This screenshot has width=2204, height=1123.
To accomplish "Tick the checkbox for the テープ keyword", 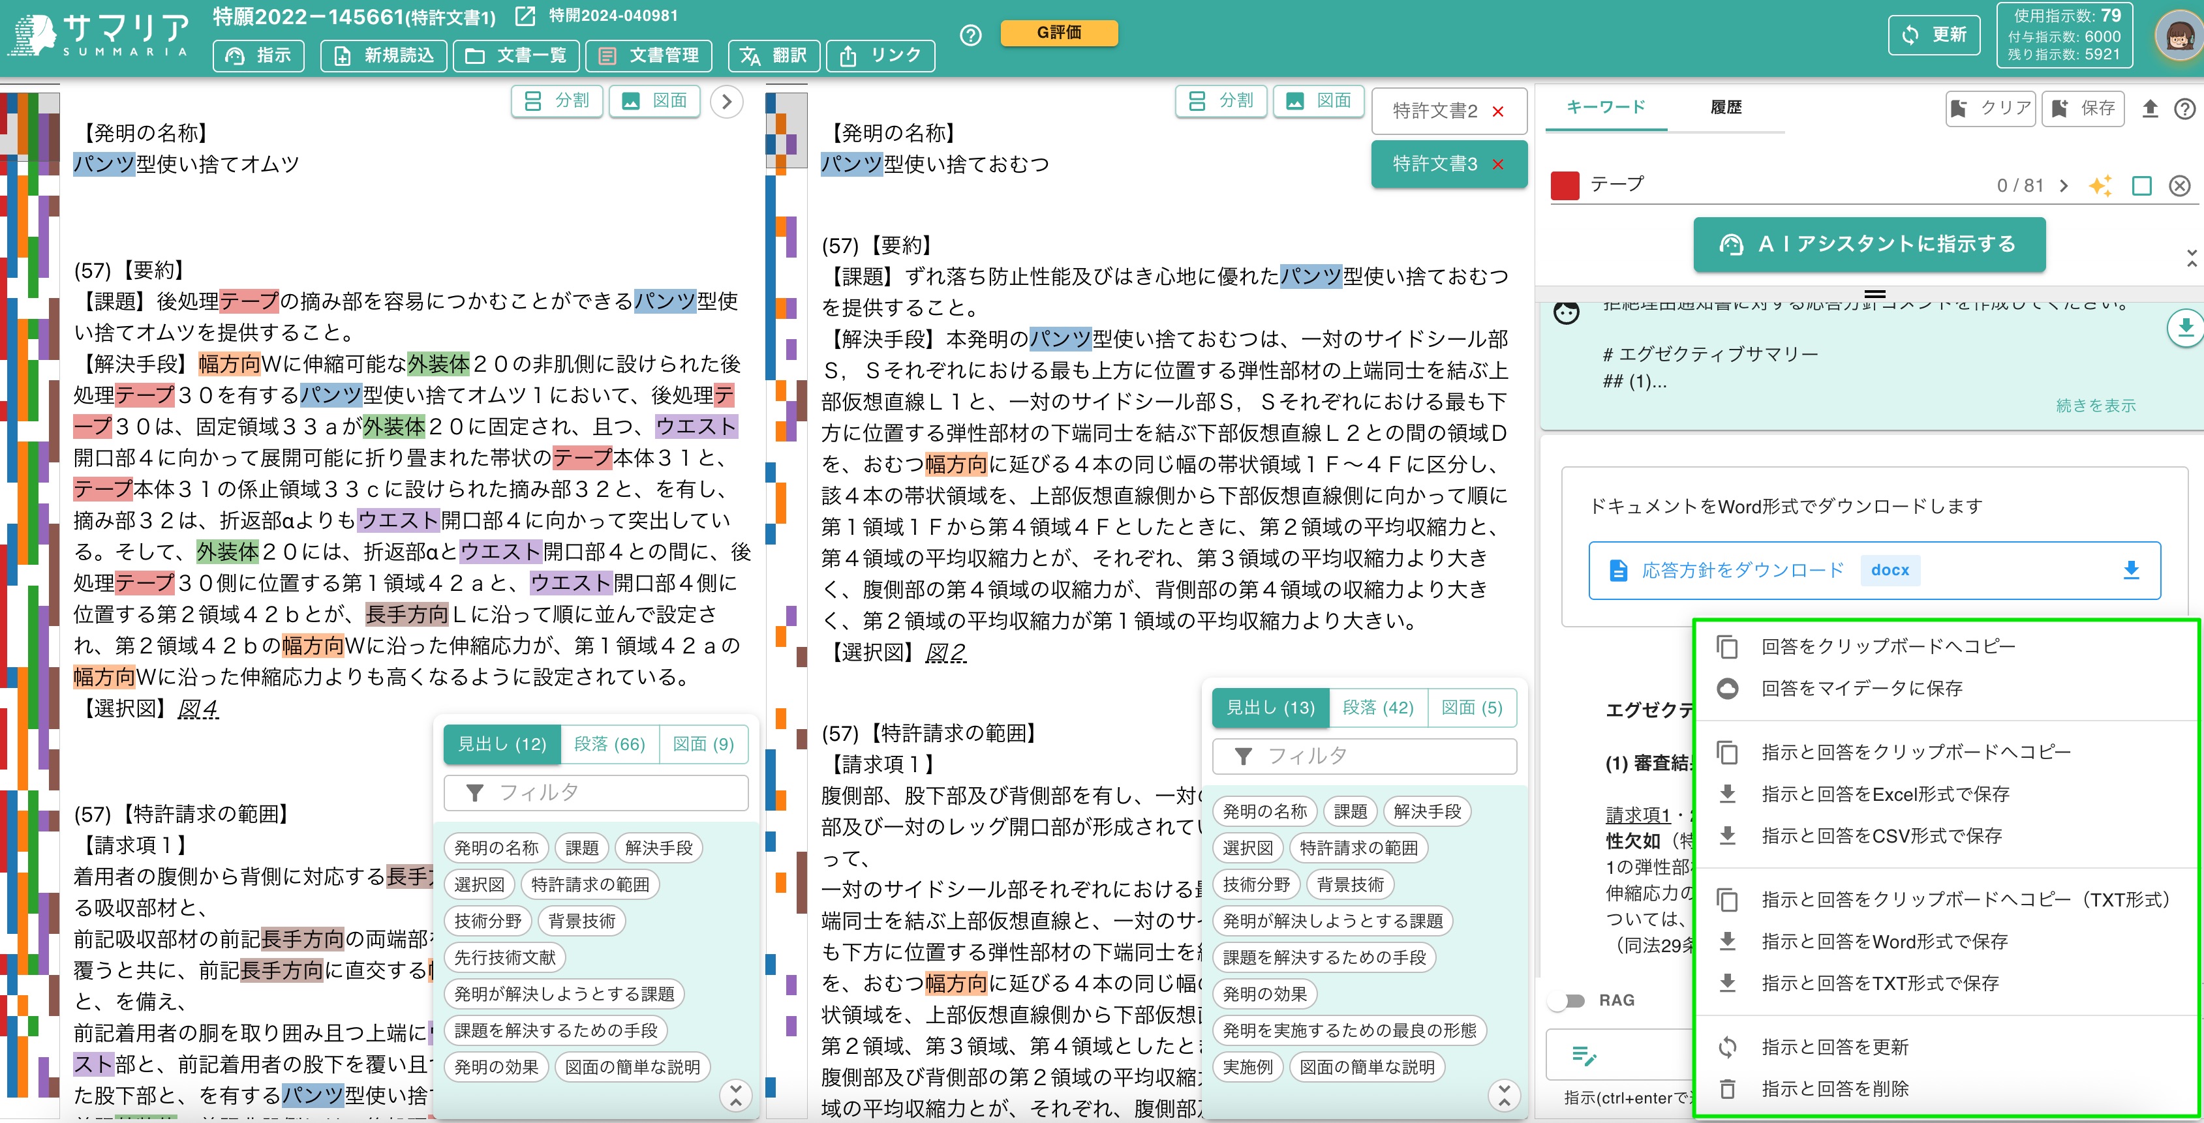I will (x=2141, y=186).
